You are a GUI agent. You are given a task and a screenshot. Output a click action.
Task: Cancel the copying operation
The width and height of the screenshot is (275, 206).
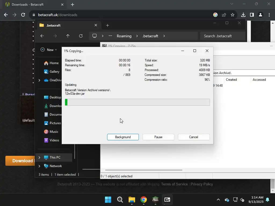click(x=194, y=137)
